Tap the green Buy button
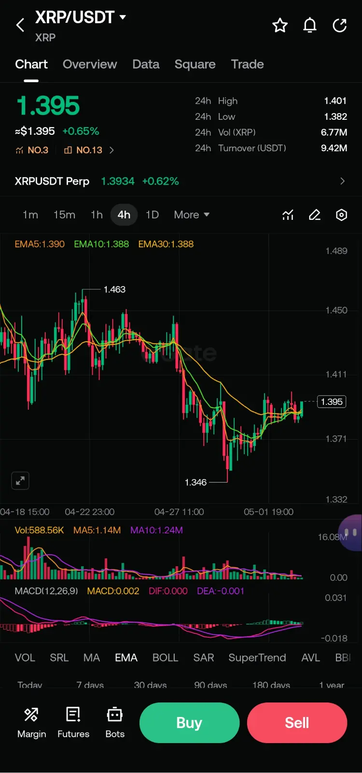The width and height of the screenshot is (362, 773). pyautogui.click(x=189, y=723)
